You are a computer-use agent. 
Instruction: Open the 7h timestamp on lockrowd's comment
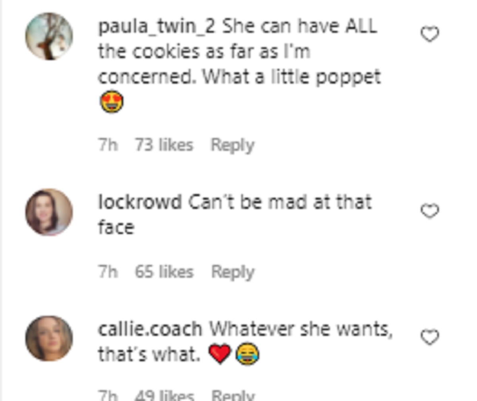[x=108, y=272]
